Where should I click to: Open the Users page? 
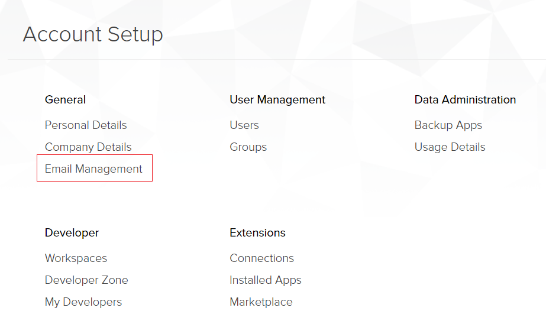[x=244, y=125]
